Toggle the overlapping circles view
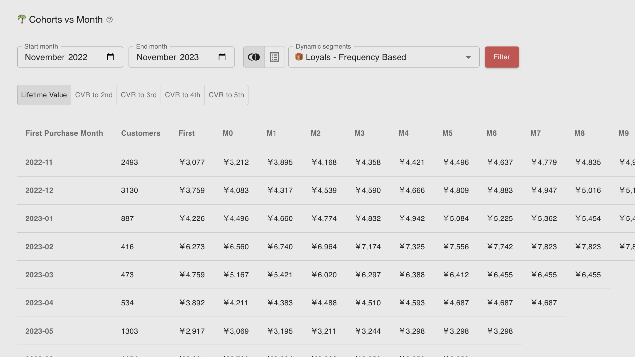 (x=254, y=57)
